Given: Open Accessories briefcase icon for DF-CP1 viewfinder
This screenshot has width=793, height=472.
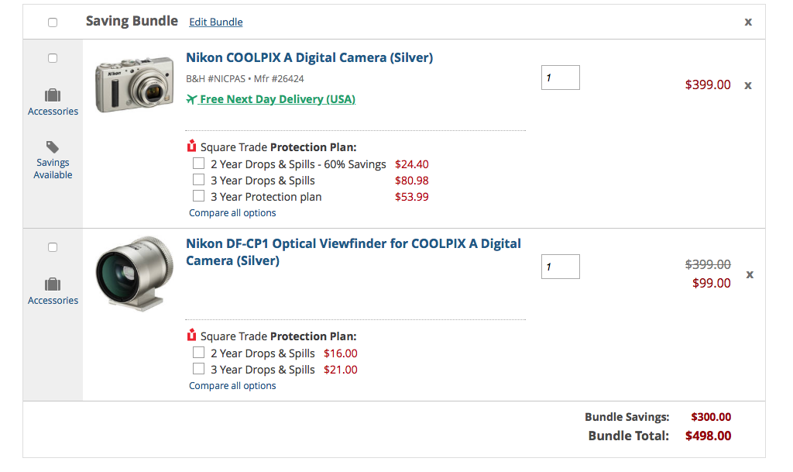Looking at the screenshot, I should (x=53, y=284).
